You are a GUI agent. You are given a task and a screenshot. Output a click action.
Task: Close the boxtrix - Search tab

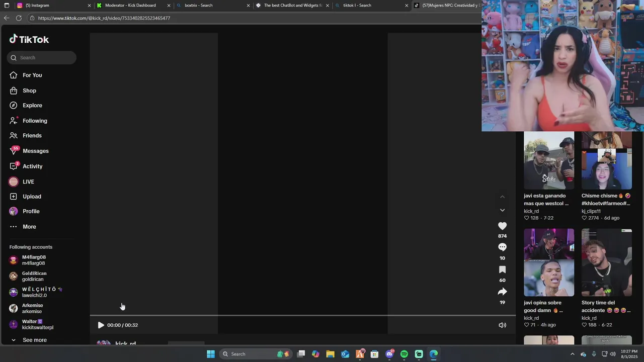(x=248, y=6)
